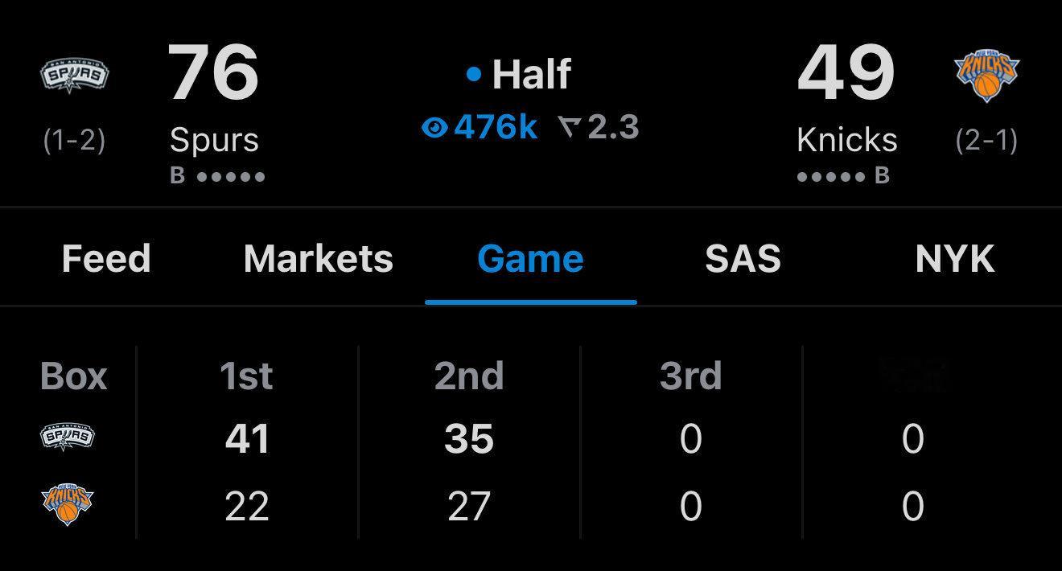The width and height of the screenshot is (1062, 571).
Task: Select the 2nd quarter column header
Action: tap(469, 376)
